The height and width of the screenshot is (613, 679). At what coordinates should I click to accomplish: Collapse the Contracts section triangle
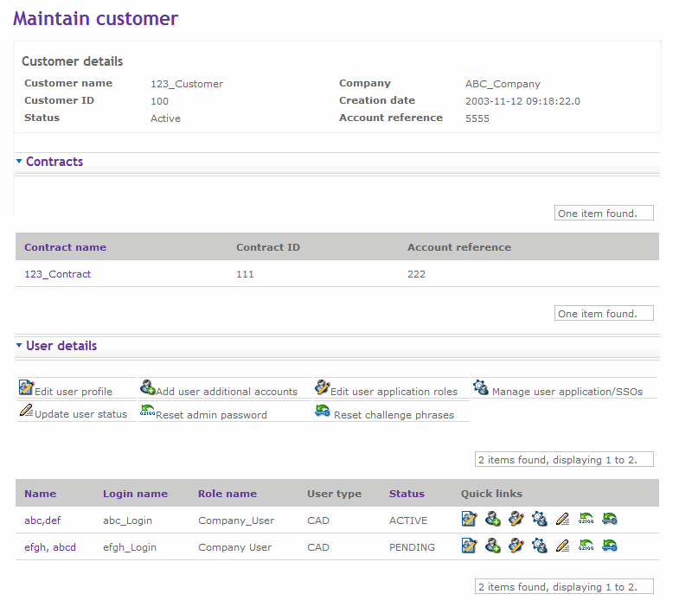click(x=19, y=161)
